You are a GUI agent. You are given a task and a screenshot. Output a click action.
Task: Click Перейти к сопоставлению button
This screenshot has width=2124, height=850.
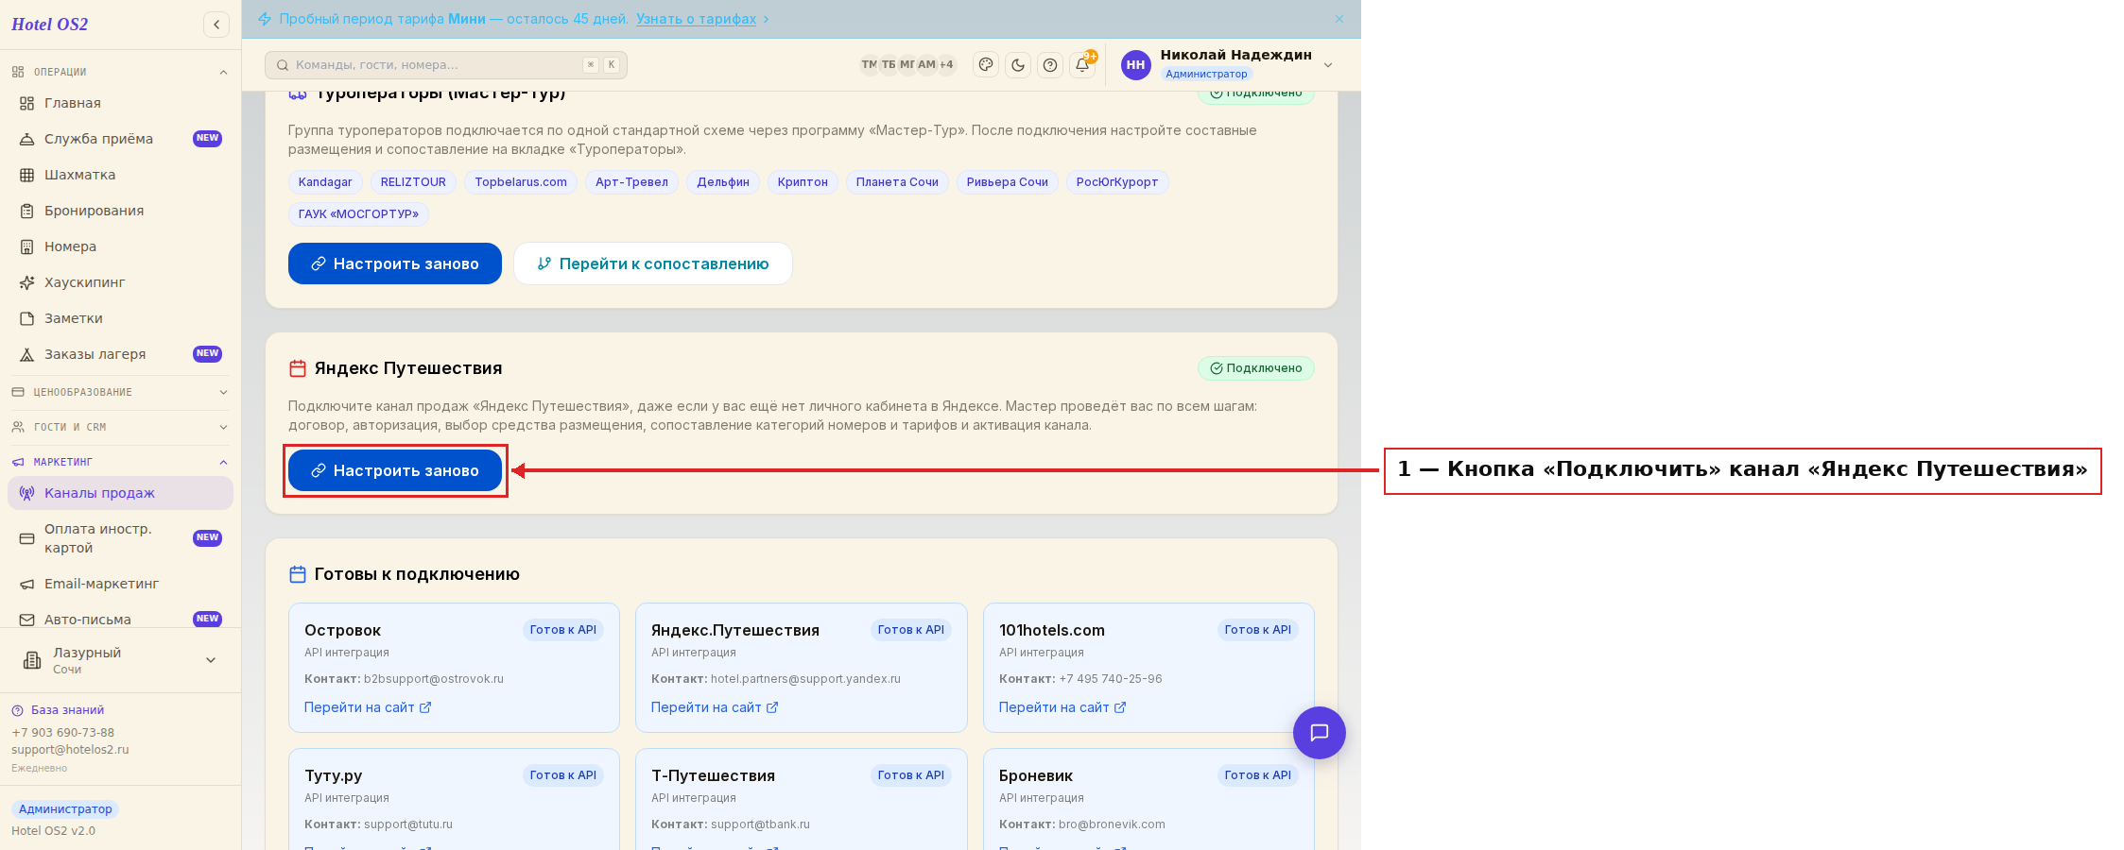click(653, 263)
